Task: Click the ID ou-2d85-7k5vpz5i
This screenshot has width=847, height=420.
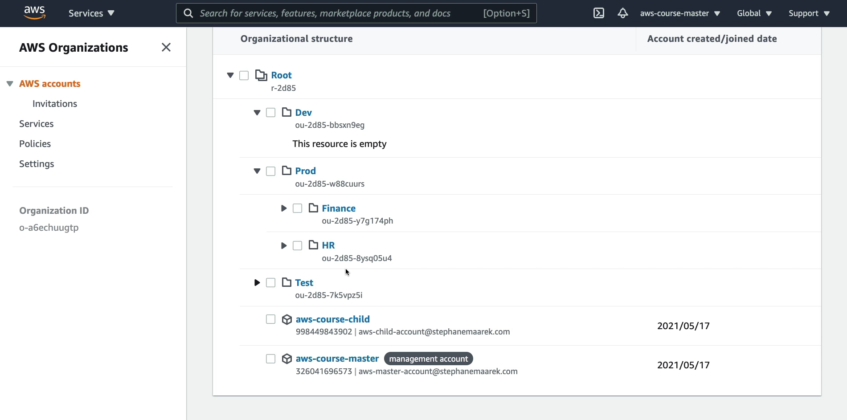Action: coord(329,295)
